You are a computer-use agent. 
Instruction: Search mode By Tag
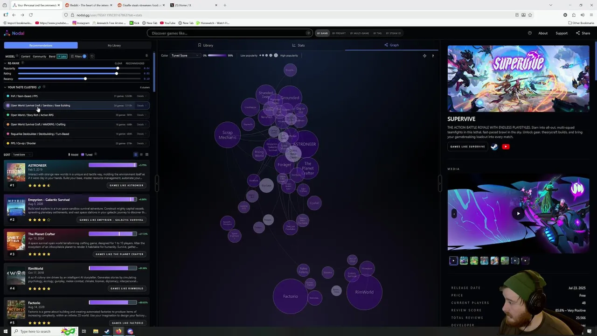377,33
